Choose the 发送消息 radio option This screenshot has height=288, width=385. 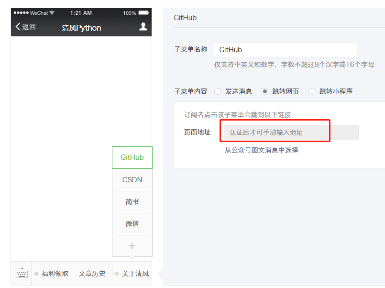coord(218,91)
